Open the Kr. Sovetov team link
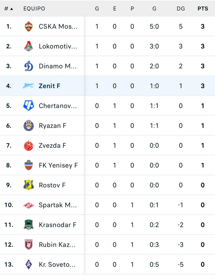The image size is (215, 275). point(57,265)
